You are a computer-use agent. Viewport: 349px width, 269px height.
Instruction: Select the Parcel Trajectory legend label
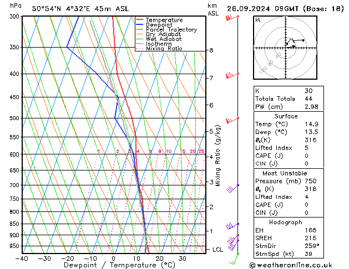pos(171,29)
